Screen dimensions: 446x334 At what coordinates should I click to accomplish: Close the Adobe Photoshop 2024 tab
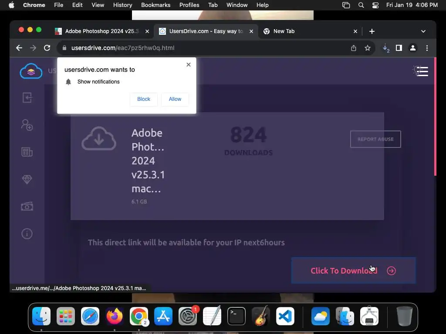147,31
